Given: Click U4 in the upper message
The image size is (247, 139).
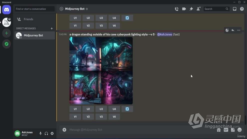Looking at the screenshot, I should [x=114, y=18].
